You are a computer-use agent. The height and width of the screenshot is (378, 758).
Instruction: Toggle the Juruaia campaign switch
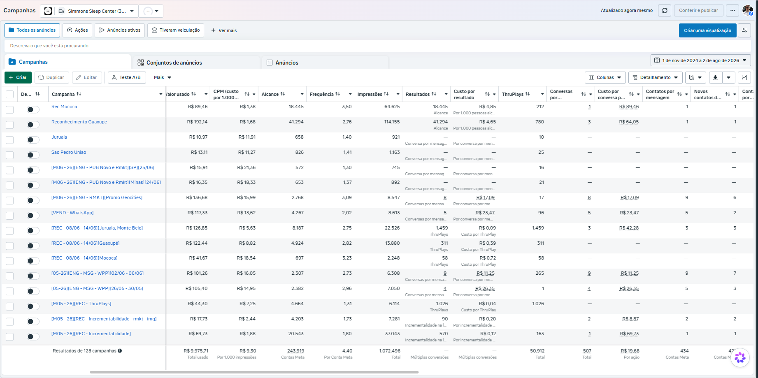pyautogui.click(x=33, y=140)
